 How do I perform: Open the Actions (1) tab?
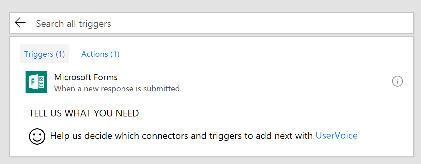pyautogui.click(x=100, y=54)
